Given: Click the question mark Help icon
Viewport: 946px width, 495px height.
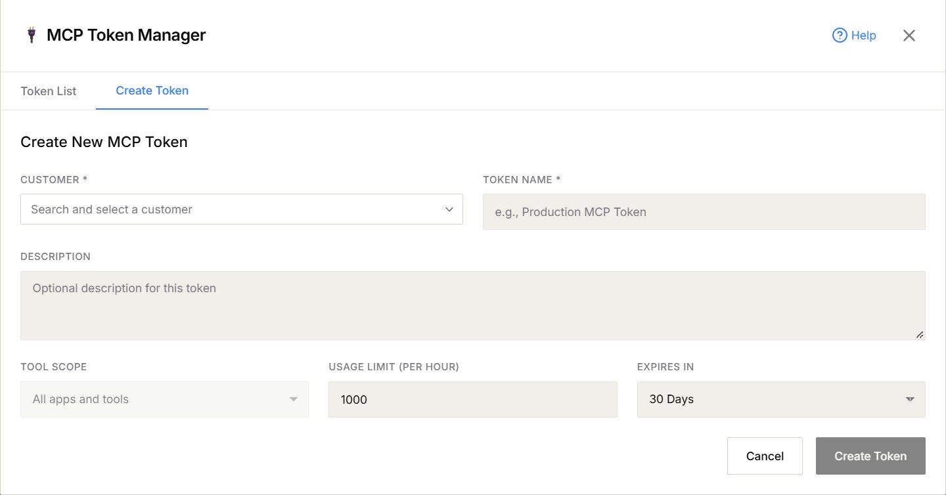Looking at the screenshot, I should pos(839,35).
